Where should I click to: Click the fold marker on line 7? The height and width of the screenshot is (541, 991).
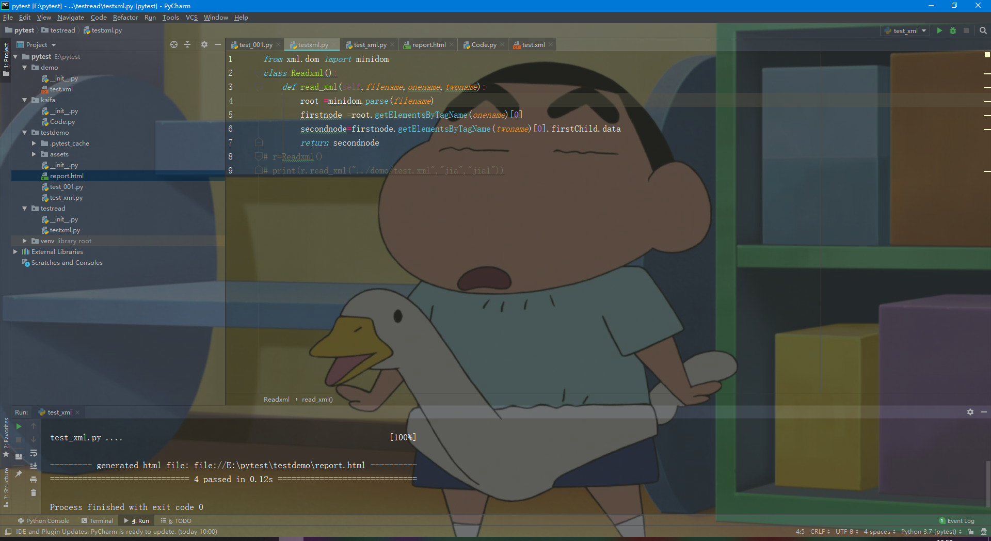(x=259, y=142)
